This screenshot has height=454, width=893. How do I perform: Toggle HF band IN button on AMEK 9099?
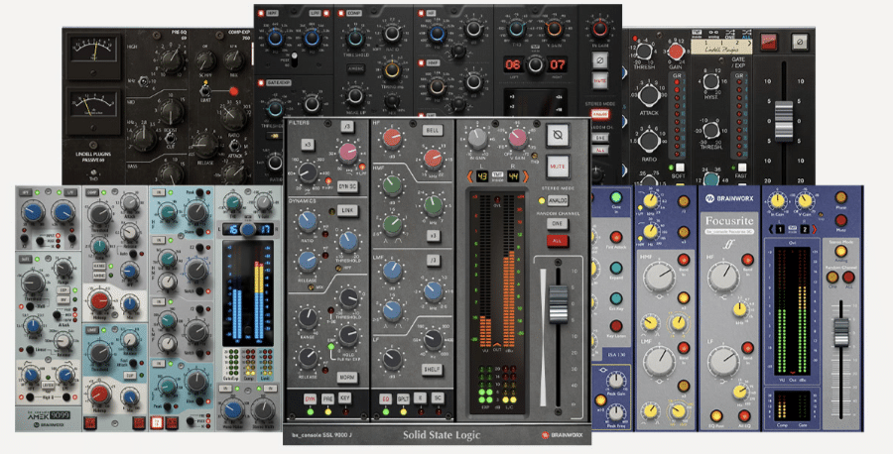[159, 193]
